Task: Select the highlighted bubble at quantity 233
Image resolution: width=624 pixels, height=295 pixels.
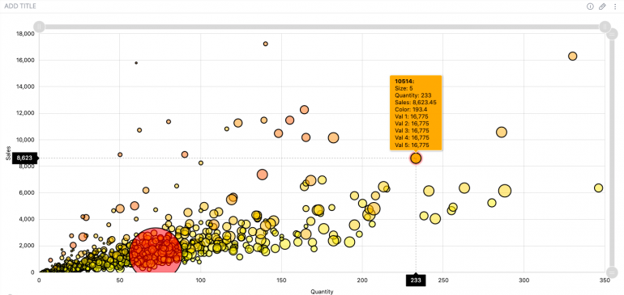Action: (416, 158)
